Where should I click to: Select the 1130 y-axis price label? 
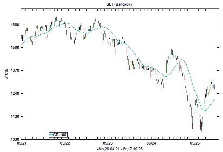[14, 117]
